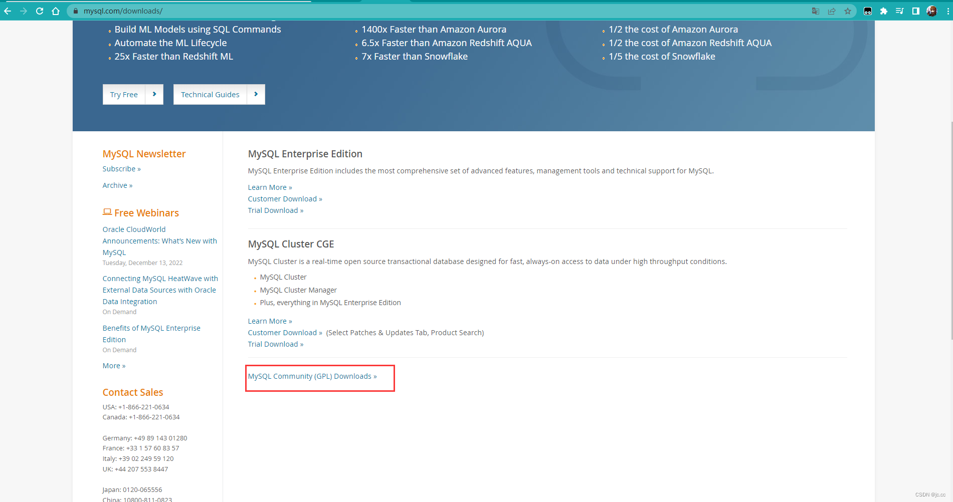Open Enterprise Edition Trial Download link
Image resolution: width=953 pixels, height=502 pixels.
click(x=276, y=210)
